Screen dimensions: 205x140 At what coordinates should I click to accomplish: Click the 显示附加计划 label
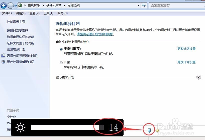(65, 77)
